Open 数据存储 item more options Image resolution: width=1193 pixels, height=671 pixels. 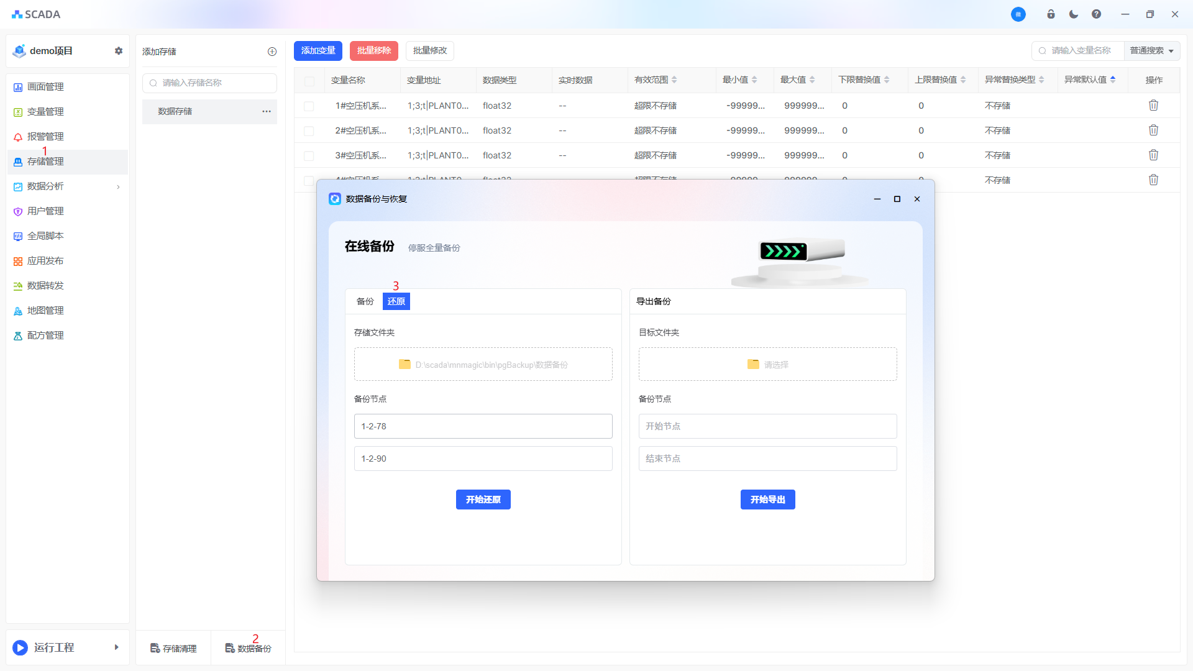click(x=267, y=111)
